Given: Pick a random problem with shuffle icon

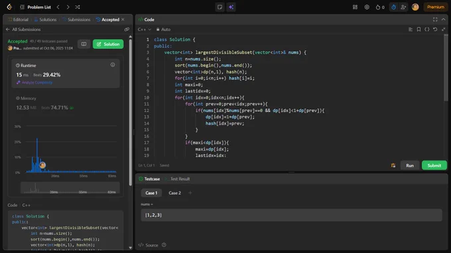Looking at the screenshot, I should coord(78,7).
